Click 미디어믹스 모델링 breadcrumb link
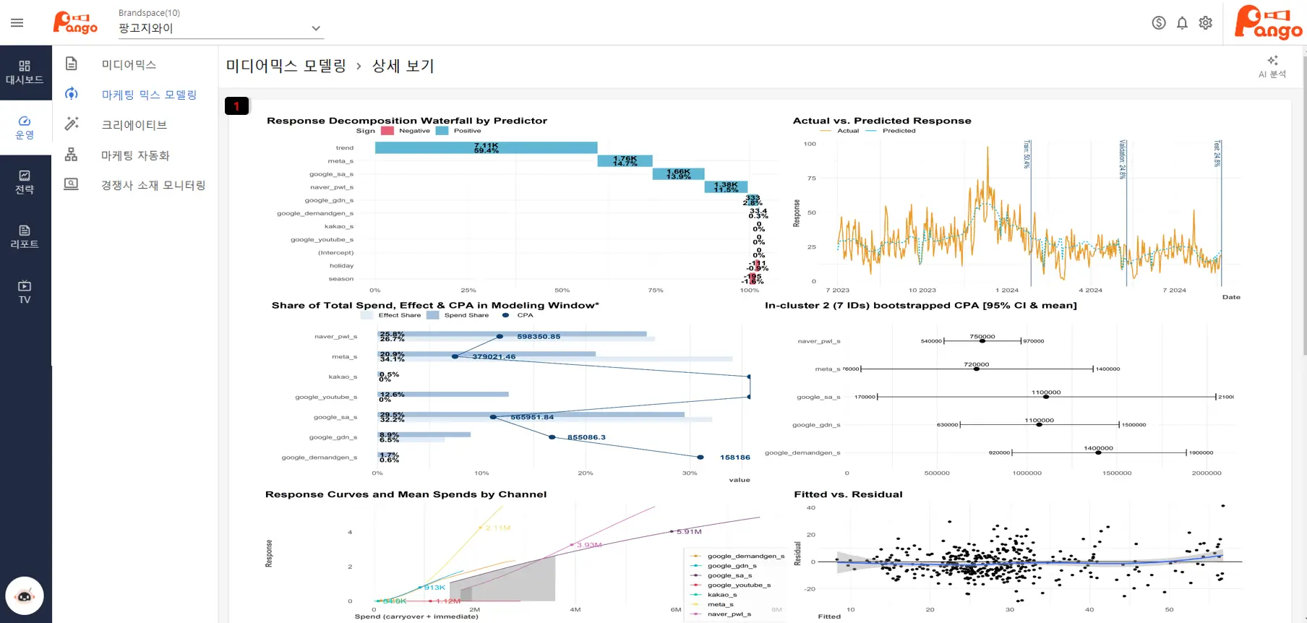The width and height of the screenshot is (1307, 623). (286, 66)
